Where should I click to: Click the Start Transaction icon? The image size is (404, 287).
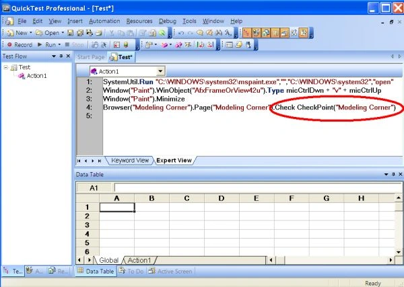[x=200, y=45]
